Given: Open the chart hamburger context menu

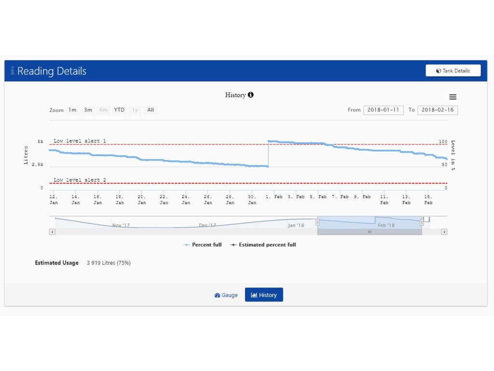Looking at the screenshot, I should (453, 97).
